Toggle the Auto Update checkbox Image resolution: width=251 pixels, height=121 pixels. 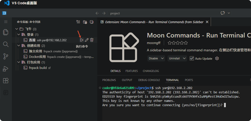(x=192, y=59)
